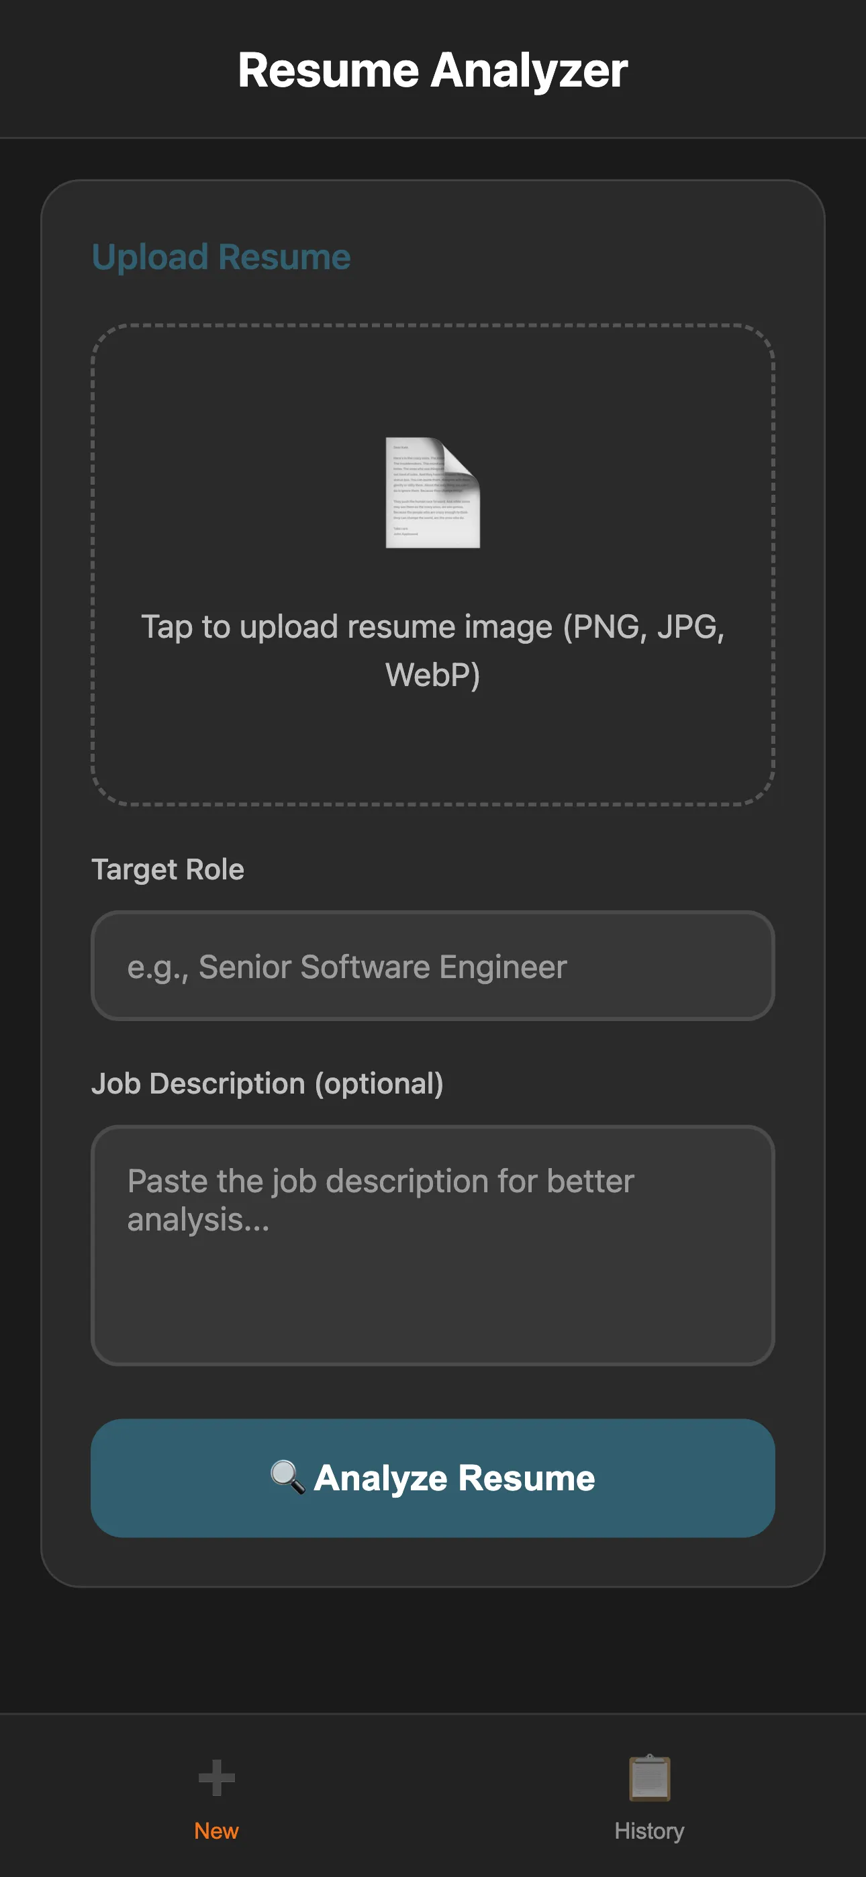Select the Upload Resume heading
The width and height of the screenshot is (866, 1877).
(x=220, y=256)
